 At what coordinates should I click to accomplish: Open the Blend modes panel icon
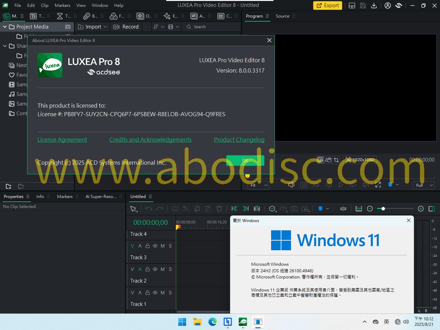pyautogui.click(x=87, y=16)
